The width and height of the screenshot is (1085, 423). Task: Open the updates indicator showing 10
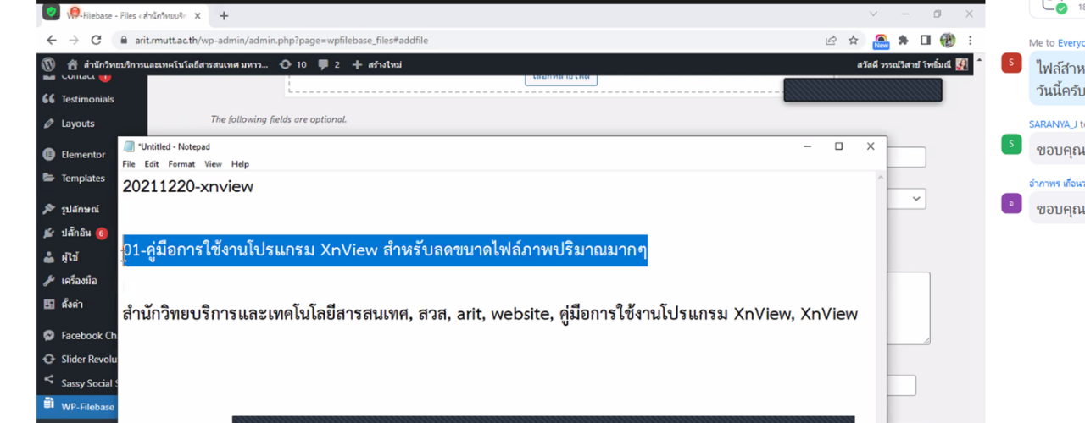[x=292, y=64]
